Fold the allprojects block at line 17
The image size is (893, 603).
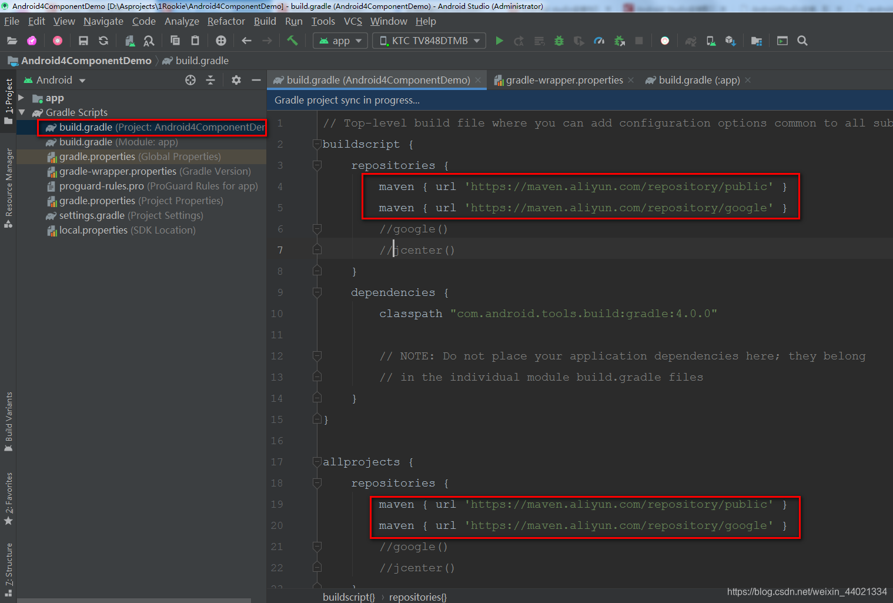point(317,462)
